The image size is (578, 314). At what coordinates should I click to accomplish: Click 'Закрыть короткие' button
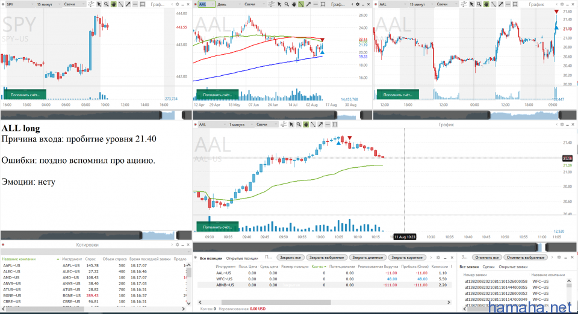pyautogui.click(x=407, y=257)
